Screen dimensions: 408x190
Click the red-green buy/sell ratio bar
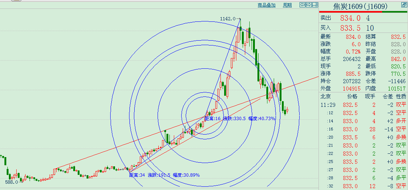click(x=363, y=12)
